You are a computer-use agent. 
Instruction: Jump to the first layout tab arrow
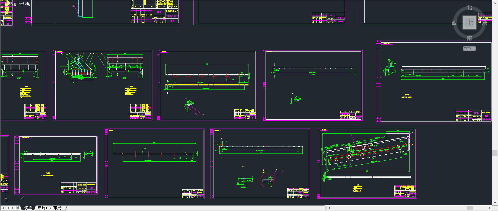pos(3,208)
